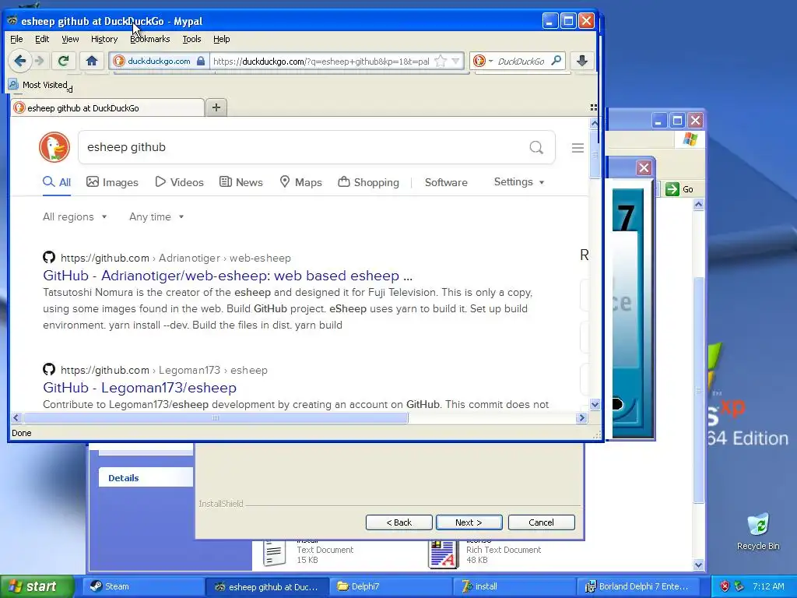Viewport: 797px width, 598px height.
Task: Click horizontal scrollbar right arrow
Action: click(x=582, y=418)
